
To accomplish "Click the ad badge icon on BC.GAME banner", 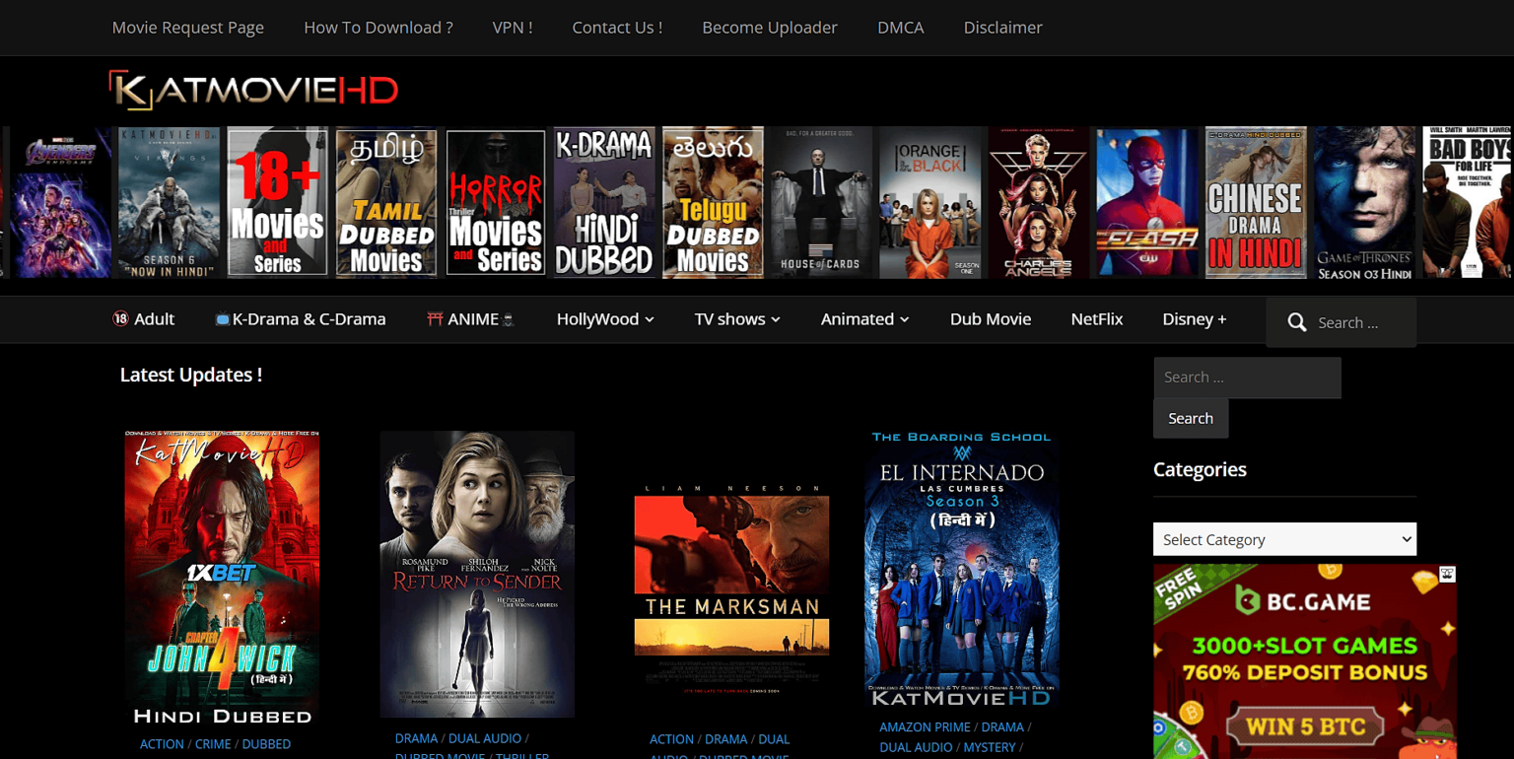I will (1447, 574).
